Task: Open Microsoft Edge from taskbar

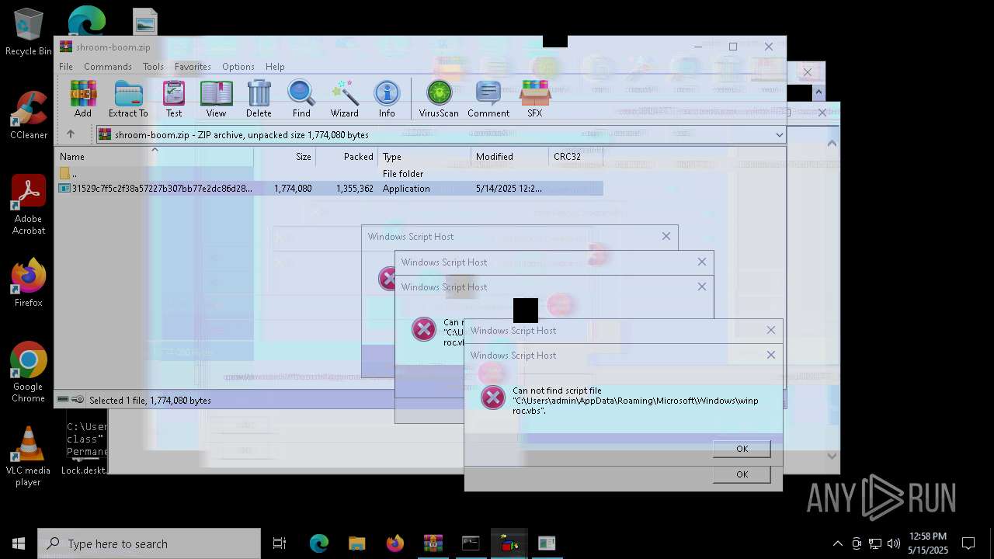Action: (x=319, y=543)
